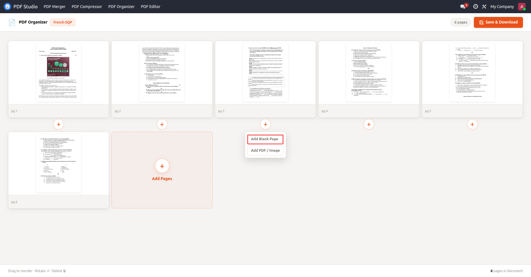The image size is (531, 277).
Task: Click the PDF Studio logo icon
Action: point(7,6)
